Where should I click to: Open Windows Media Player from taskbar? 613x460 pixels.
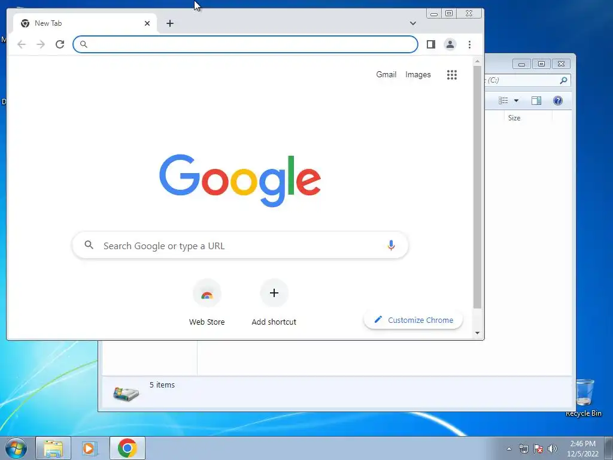[x=89, y=448]
